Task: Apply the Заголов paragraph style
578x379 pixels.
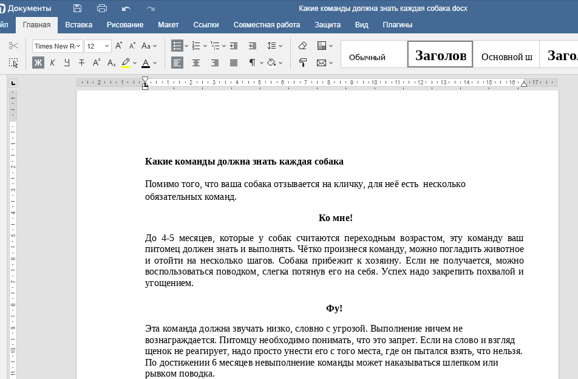Action: (439, 54)
